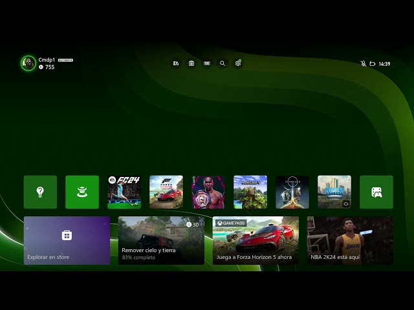Open the NBA 2K24 está aquí card
Viewport: 414px width, 310px height.
350,240
